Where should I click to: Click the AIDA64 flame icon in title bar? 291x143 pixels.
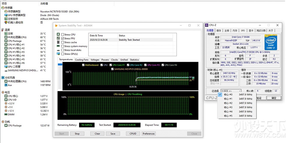[56, 25]
